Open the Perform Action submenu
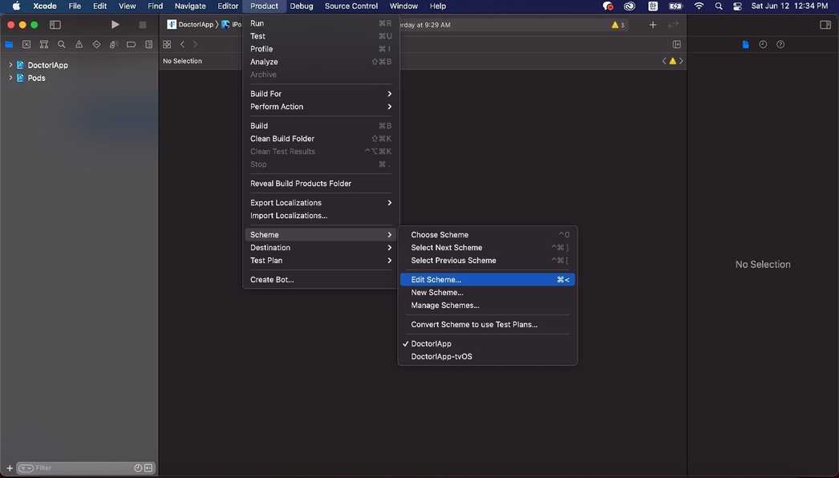This screenshot has width=839, height=478. [x=321, y=107]
